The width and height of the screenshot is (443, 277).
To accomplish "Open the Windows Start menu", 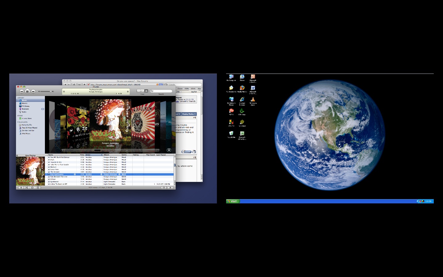I will coord(233,201).
